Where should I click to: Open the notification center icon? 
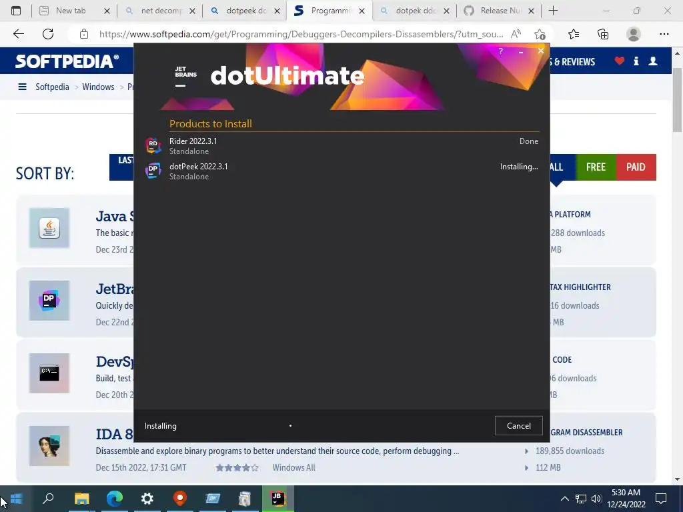coord(661,499)
